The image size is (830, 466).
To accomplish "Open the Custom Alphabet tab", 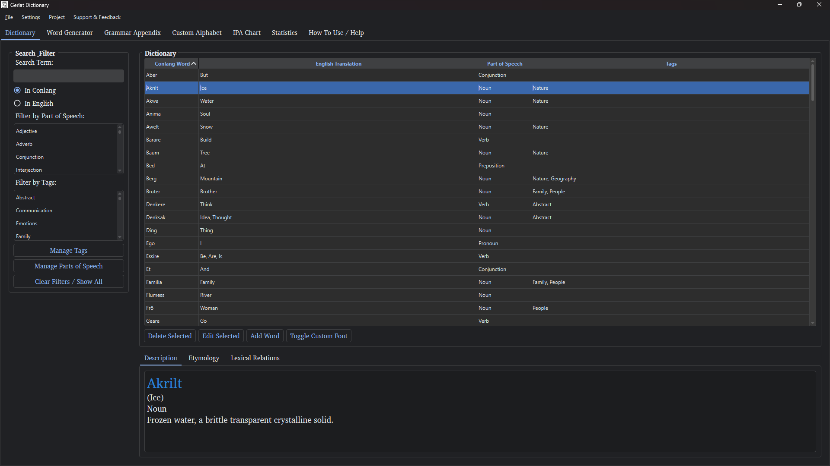I will [x=197, y=33].
